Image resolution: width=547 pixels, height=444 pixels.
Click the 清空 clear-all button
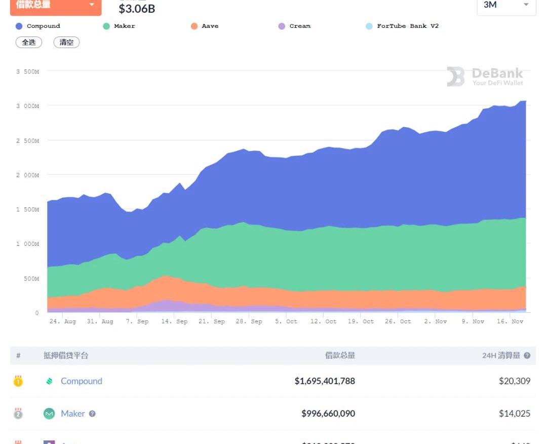[66, 43]
